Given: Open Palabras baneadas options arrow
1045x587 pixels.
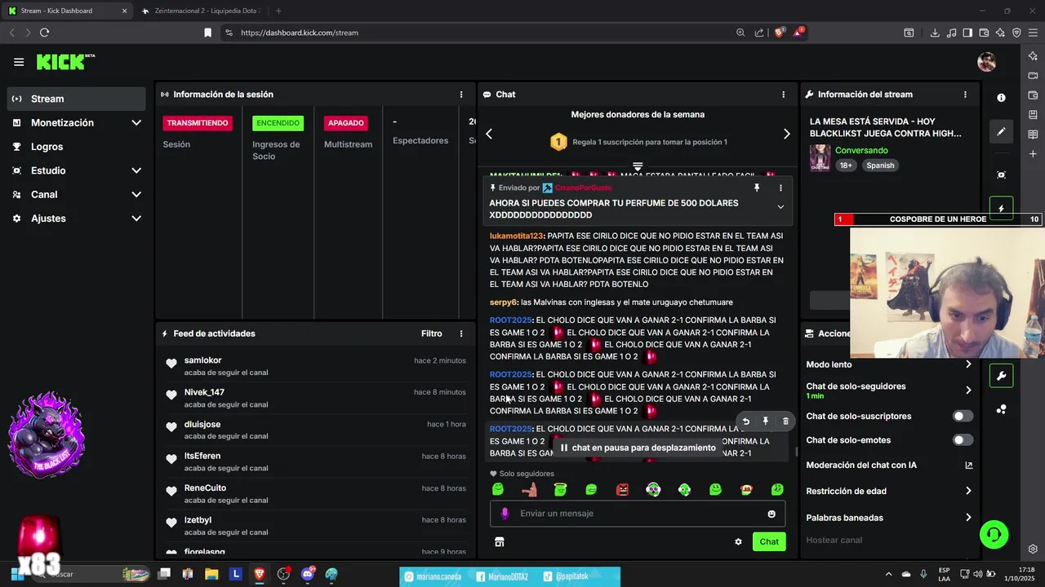Looking at the screenshot, I should (968, 518).
